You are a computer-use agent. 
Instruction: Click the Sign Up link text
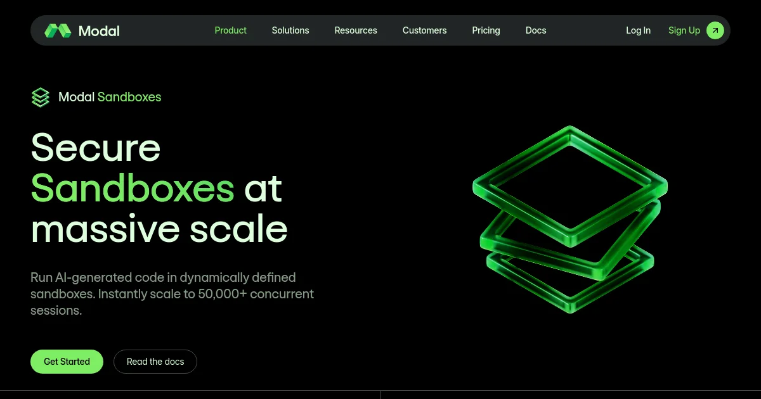click(x=684, y=30)
